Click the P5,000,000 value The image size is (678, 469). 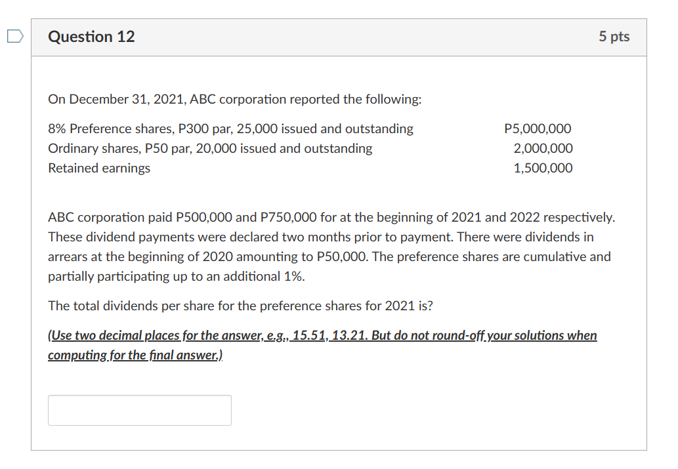pos(538,129)
